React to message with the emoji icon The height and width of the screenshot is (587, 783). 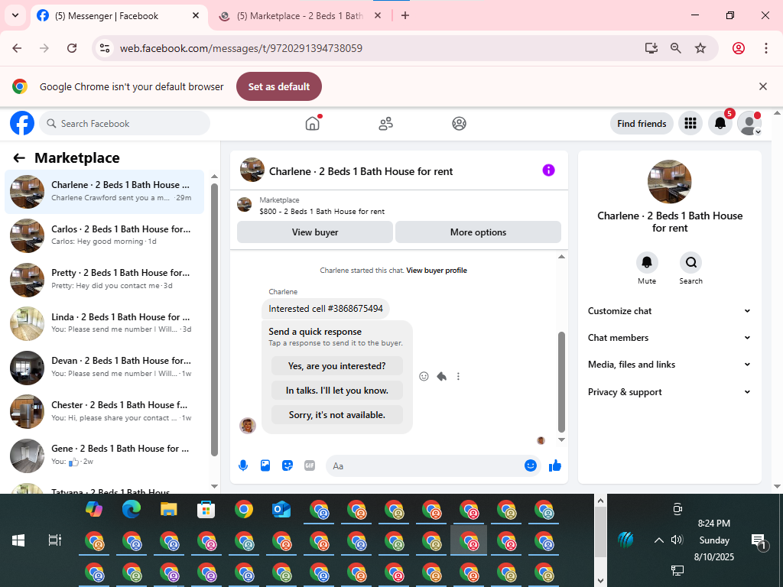(424, 376)
